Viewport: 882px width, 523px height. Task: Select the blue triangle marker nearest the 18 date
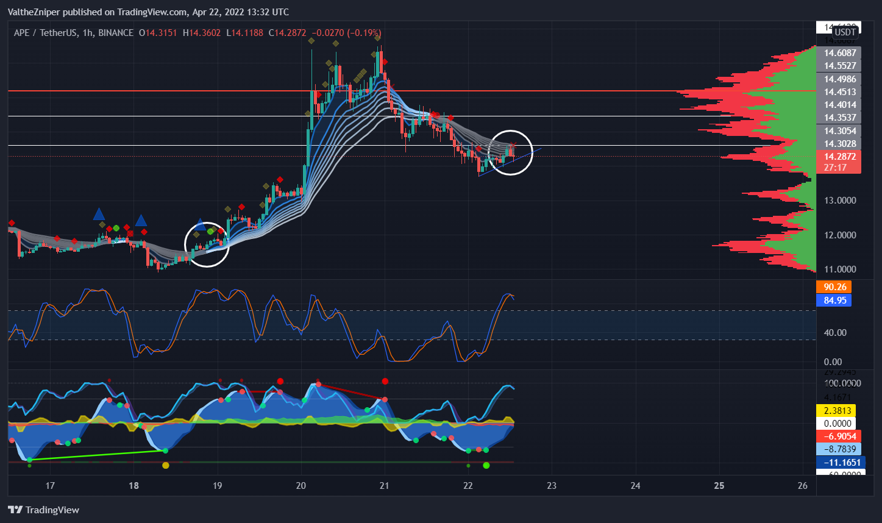[x=141, y=221]
